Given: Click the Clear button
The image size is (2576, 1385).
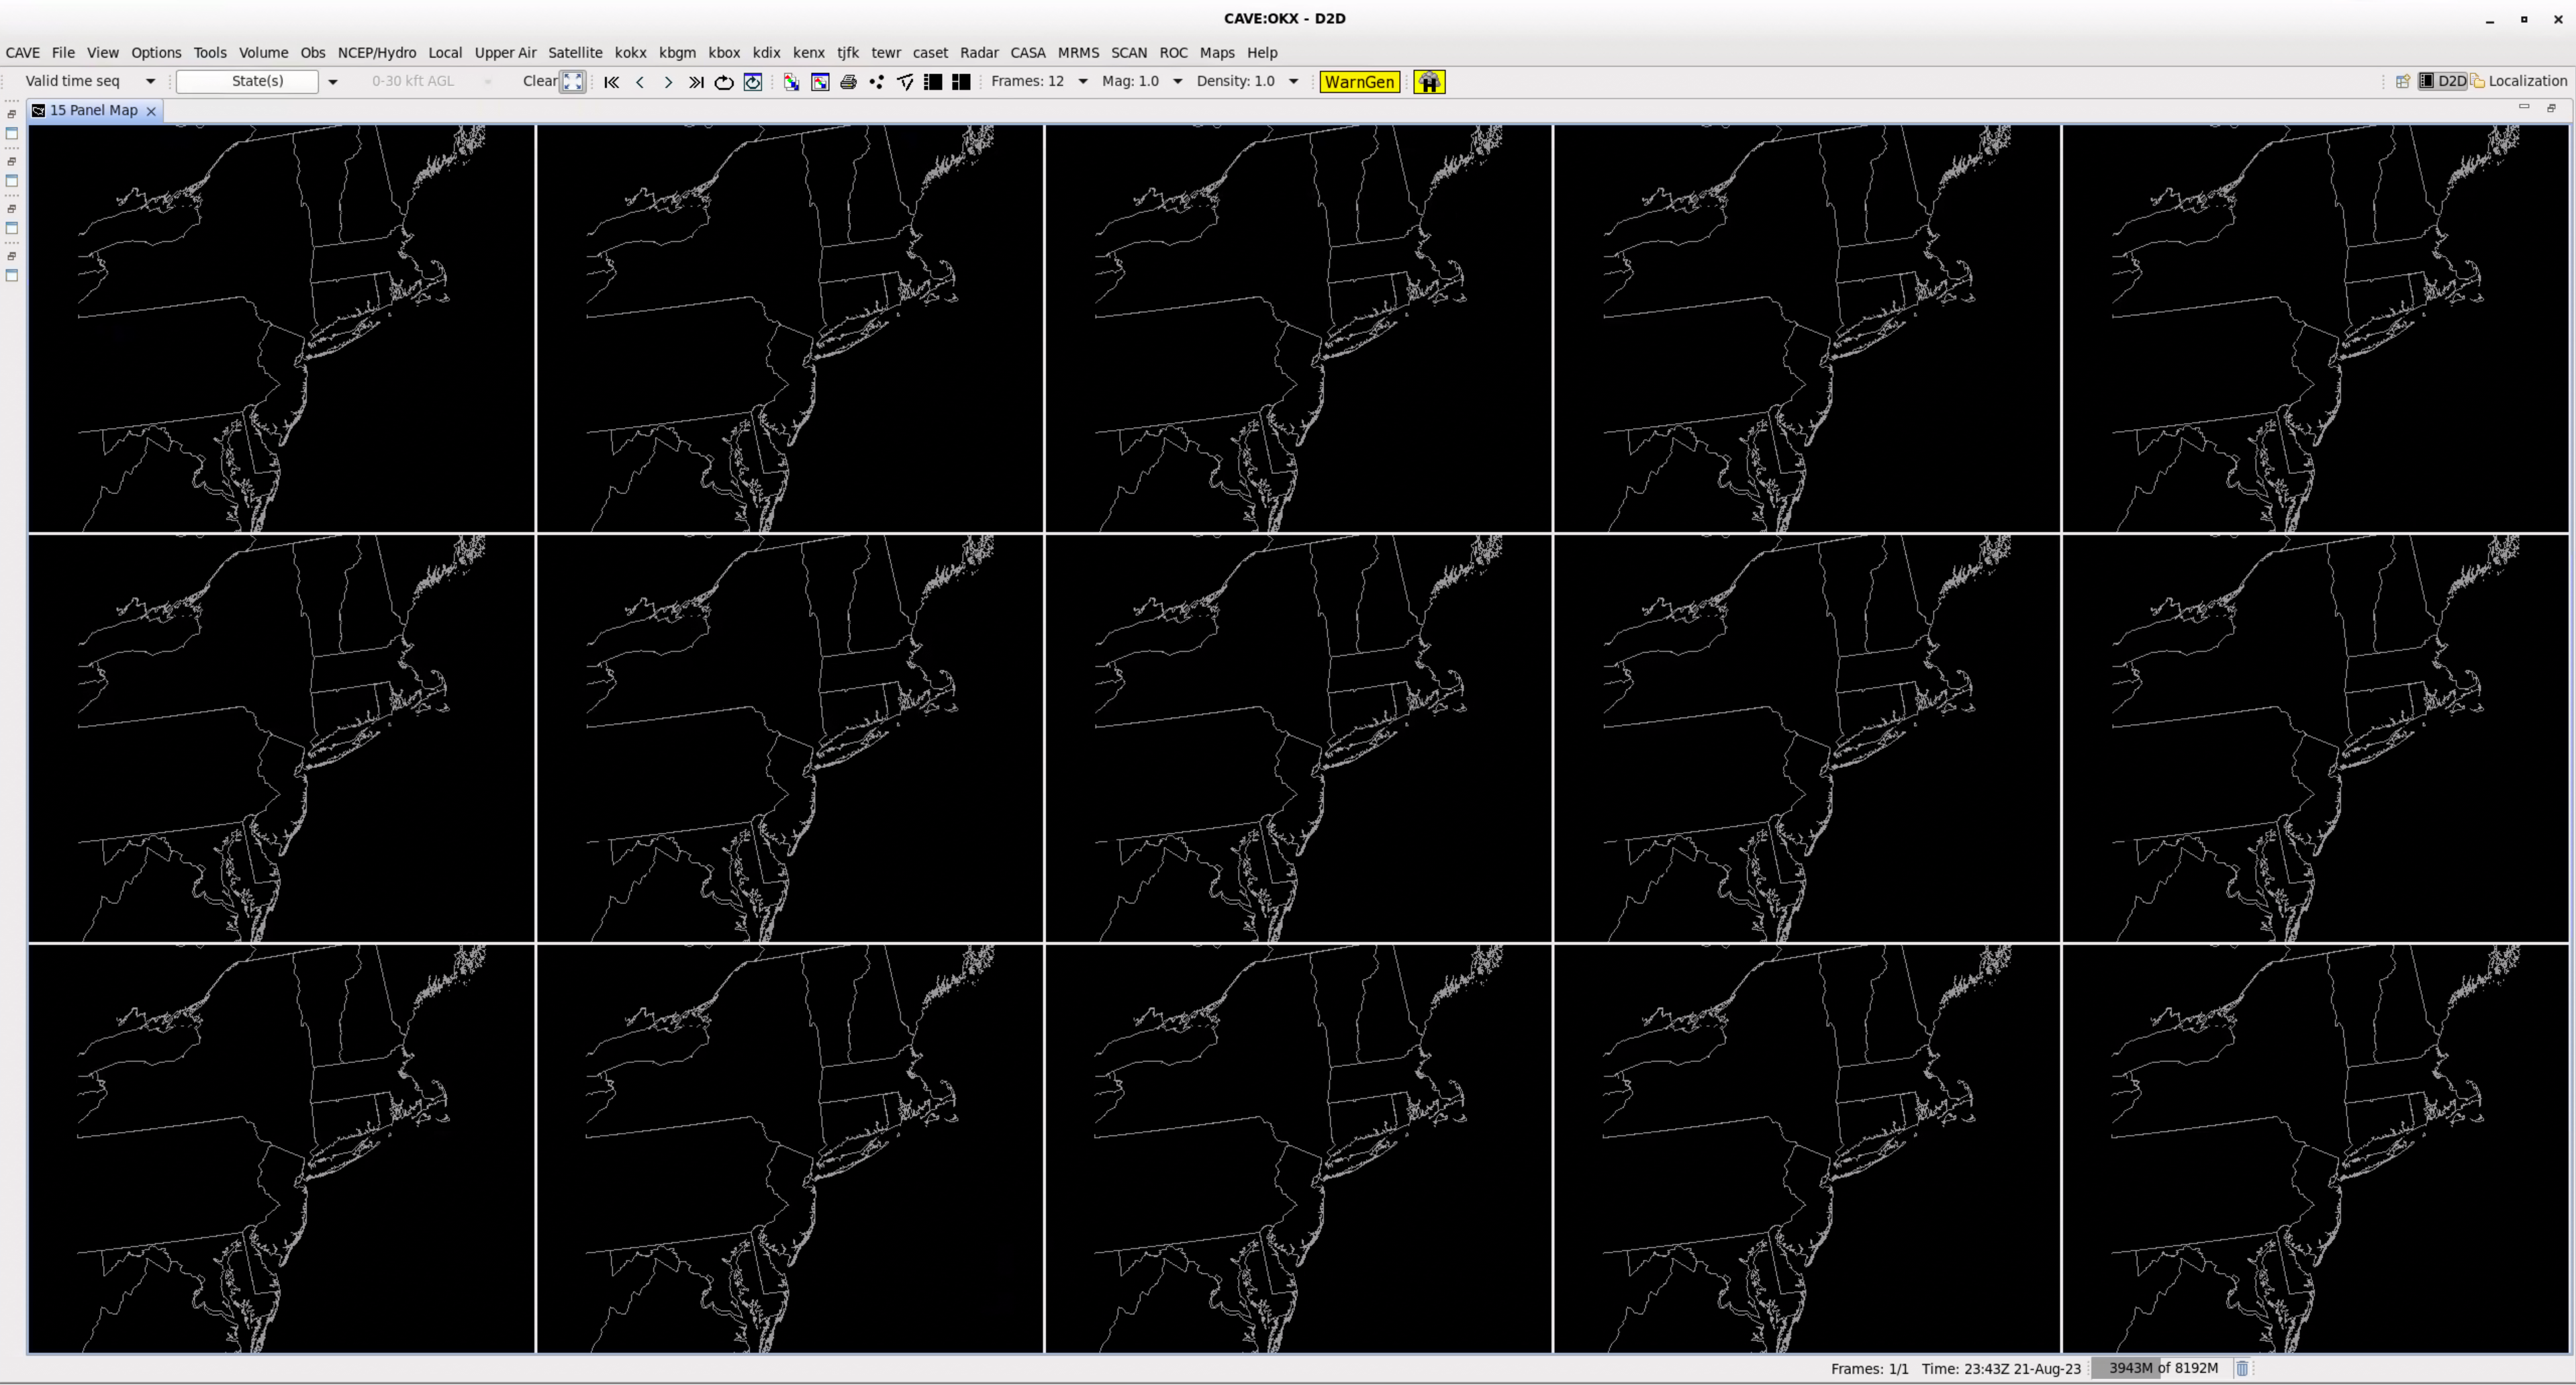Looking at the screenshot, I should (540, 81).
